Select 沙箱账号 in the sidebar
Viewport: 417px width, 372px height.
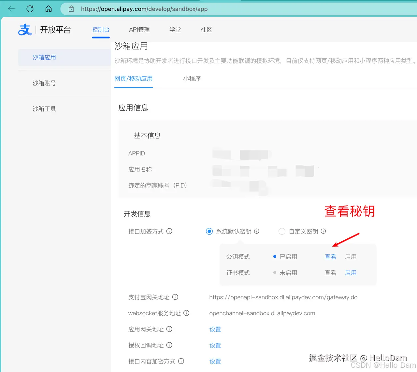pos(44,83)
